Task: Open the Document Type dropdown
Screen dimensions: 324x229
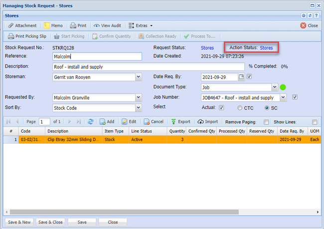Action: pyautogui.click(x=275, y=87)
